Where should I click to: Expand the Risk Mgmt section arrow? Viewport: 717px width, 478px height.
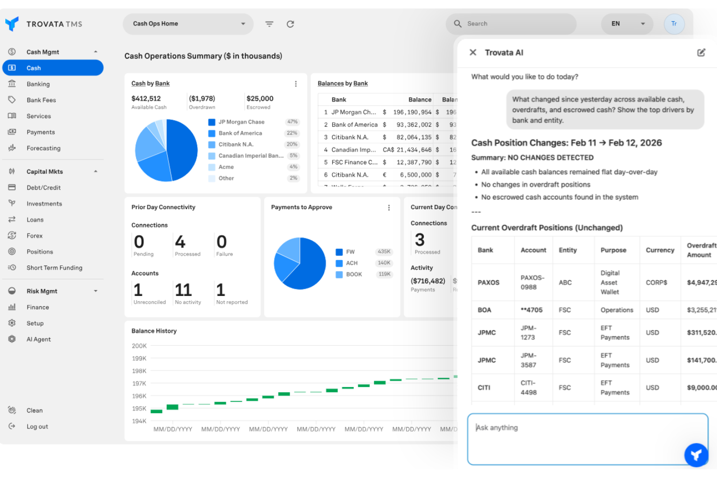click(x=95, y=291)
